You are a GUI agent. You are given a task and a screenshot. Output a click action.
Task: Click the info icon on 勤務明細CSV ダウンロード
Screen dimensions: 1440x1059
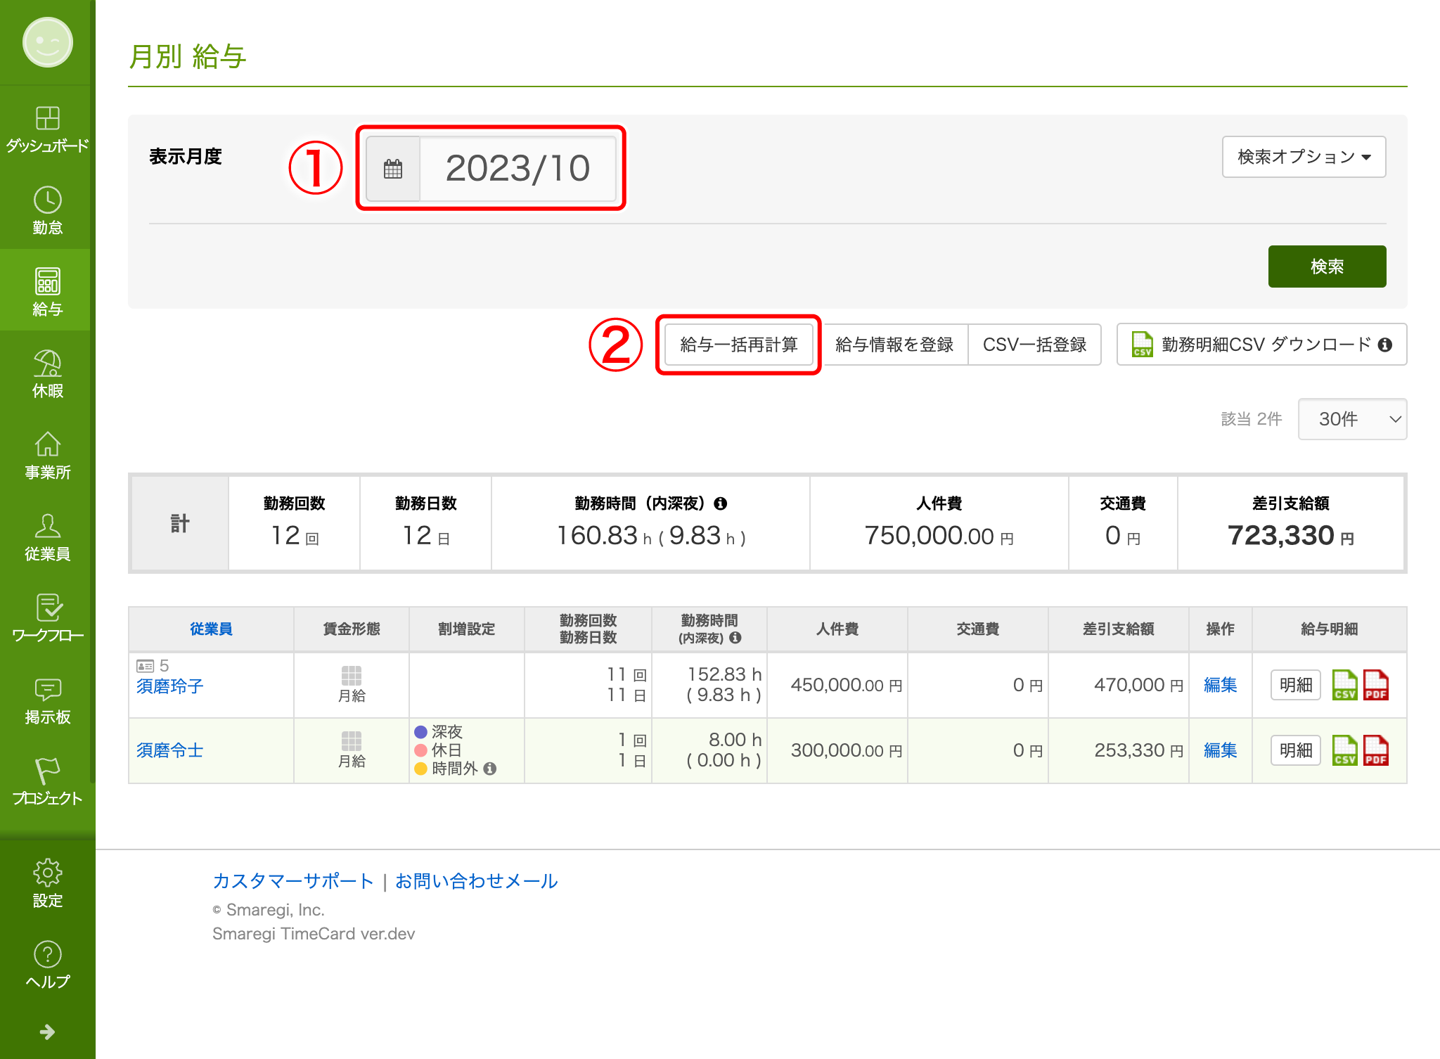point(1385,345)
